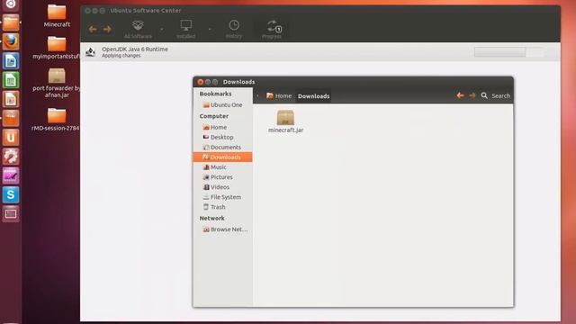576x324 pixels.
Task: Open Pictures folder in the sidebar
Action: tap(218, 176)
